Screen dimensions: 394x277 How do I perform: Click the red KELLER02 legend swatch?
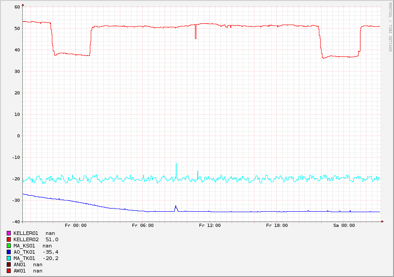click(8, 239)
